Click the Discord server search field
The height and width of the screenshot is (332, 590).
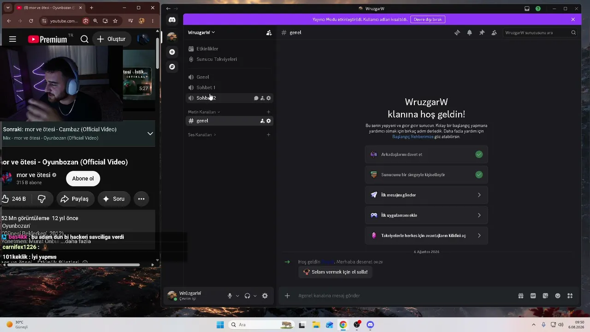coord(541,33)
